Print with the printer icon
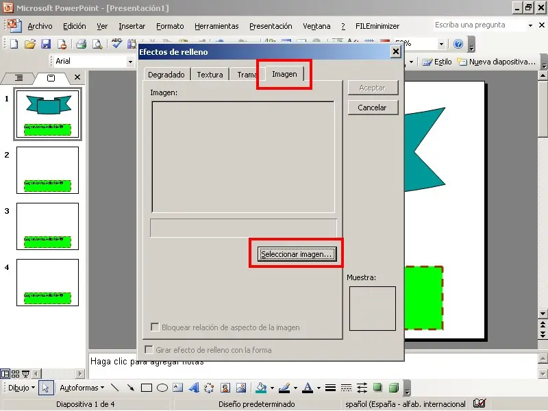The width and height of the screenshot is (548, 411). coord(81,44)
